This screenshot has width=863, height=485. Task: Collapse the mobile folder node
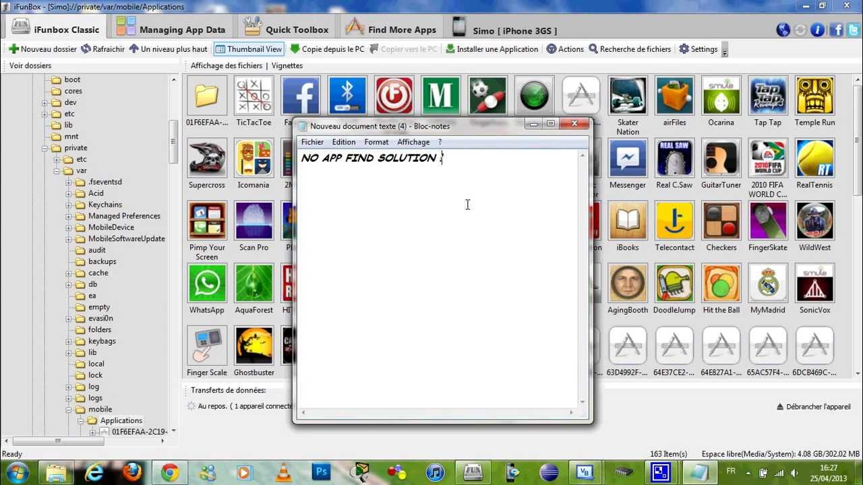pos(69,410)
